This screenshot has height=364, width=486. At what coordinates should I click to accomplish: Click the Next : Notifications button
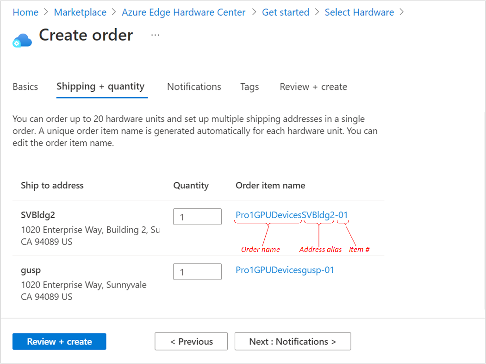click(293, 341)
